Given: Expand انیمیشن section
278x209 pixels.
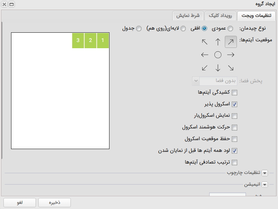Looking at the screenshot, I should (265, 185).
